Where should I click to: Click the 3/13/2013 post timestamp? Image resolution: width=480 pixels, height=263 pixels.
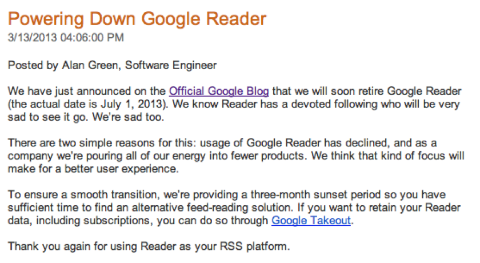[x=66, y=38]
